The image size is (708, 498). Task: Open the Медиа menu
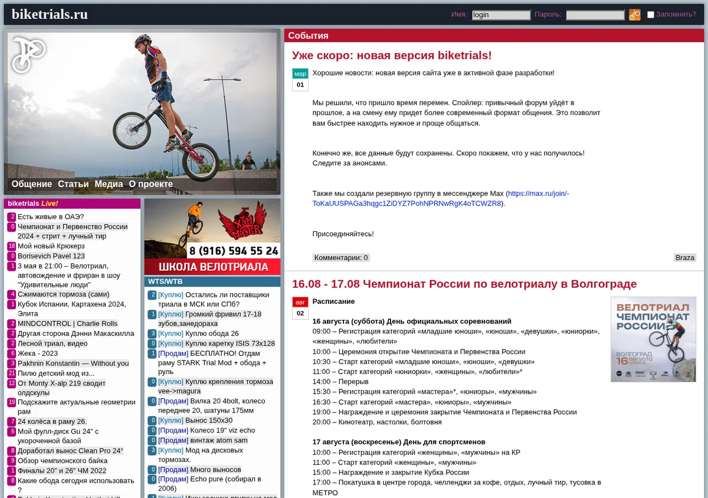109,184
